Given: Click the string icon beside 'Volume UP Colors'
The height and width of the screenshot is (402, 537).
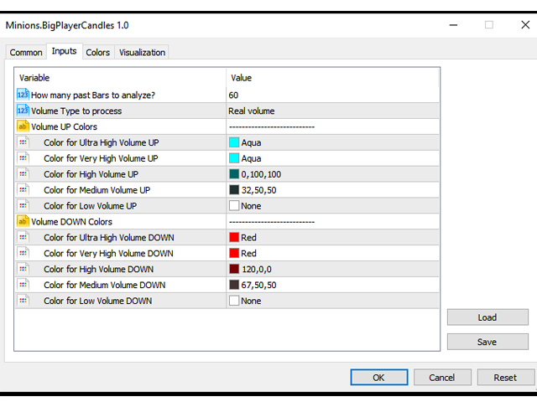Looking at the screenshot, I should point(23,126).
